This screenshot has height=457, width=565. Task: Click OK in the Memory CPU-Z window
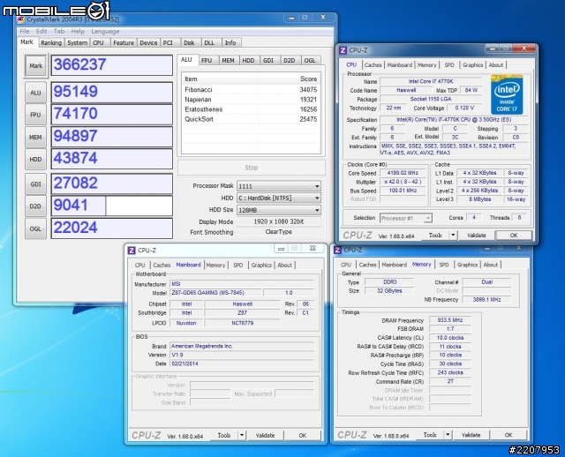point(508,435)
